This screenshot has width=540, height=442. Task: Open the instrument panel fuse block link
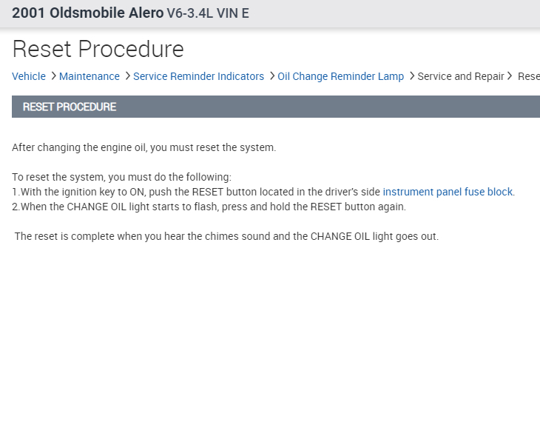(448, 192)
